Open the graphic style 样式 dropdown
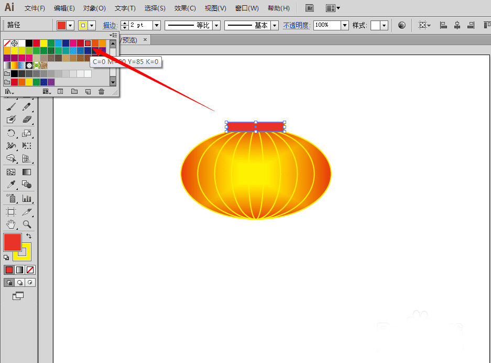The height and width of the screenshot is (363, 491). (384, 25)
